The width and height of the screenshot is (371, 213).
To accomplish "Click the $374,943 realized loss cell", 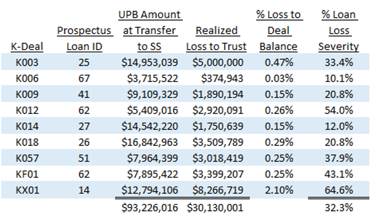I will (222, 78).
